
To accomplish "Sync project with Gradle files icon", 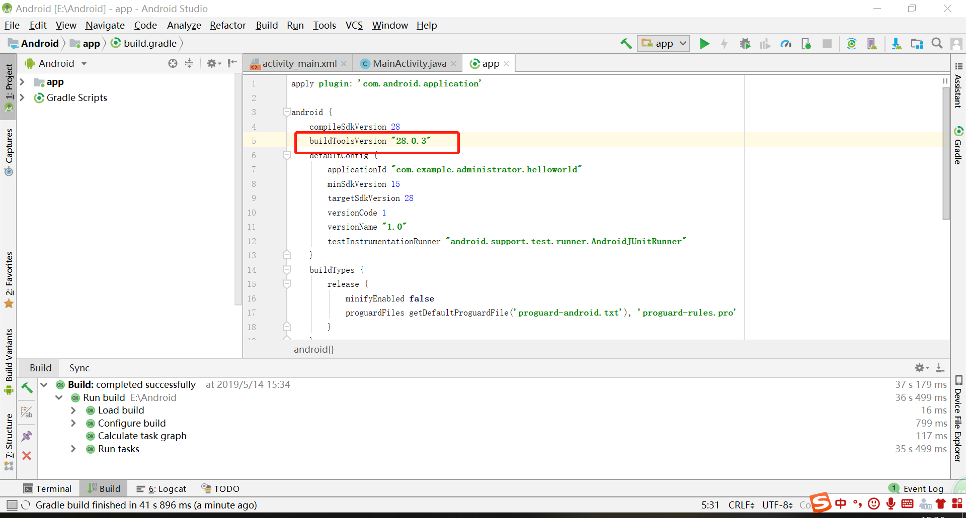I will coord(851,44).
